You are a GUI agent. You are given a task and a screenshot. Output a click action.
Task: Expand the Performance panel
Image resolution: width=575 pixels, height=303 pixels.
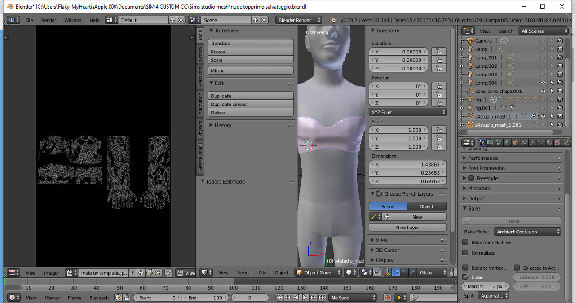coord(482,158)
